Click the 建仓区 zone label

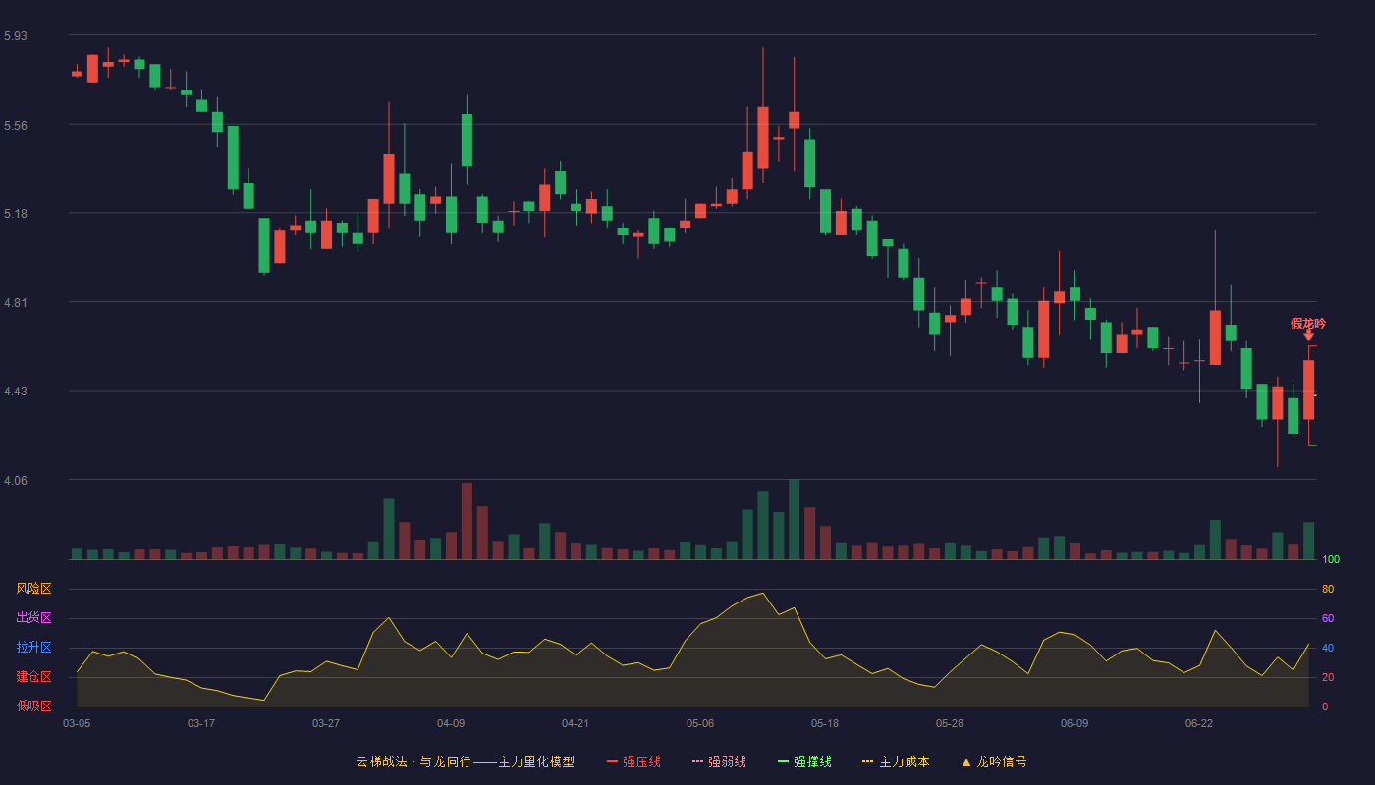click(33, 677)
